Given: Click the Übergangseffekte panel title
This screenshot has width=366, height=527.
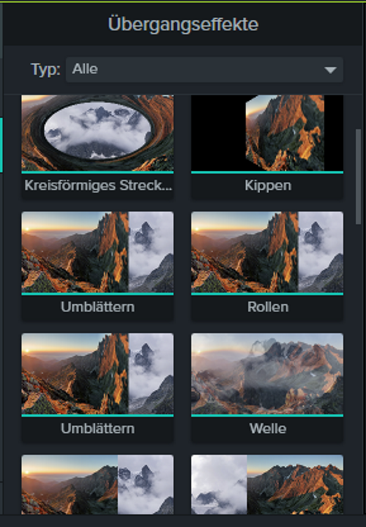Looking at the screenshot, I should pos(183,24).
